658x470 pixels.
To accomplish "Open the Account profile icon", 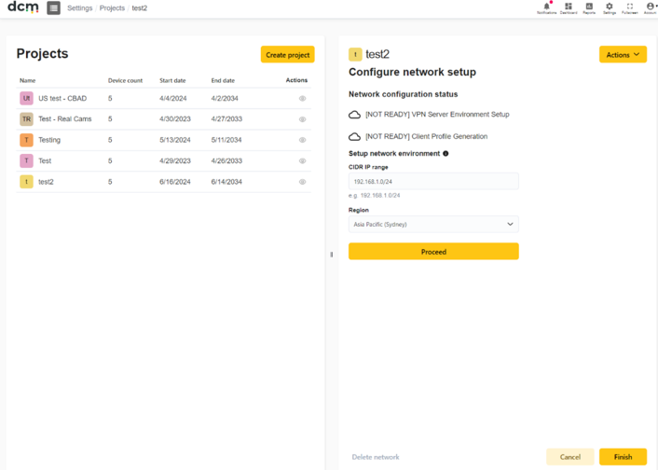I will pyautogui.click(x=650, y=7).
